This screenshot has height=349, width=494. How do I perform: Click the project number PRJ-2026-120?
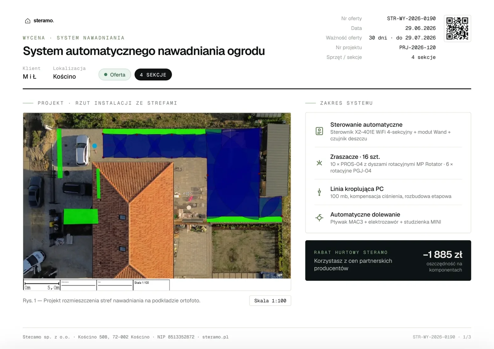[417, 48]
